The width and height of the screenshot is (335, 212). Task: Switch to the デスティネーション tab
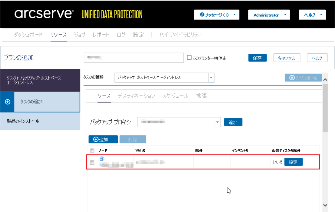[x=136, y=96]
